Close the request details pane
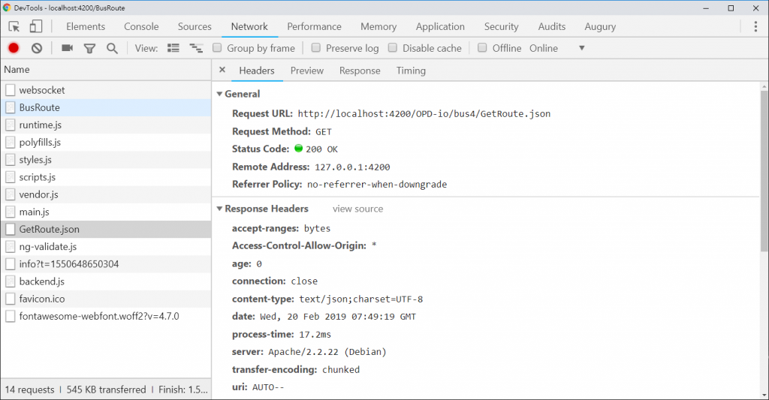This screenshot has height=400, width=769. (222, 70)
